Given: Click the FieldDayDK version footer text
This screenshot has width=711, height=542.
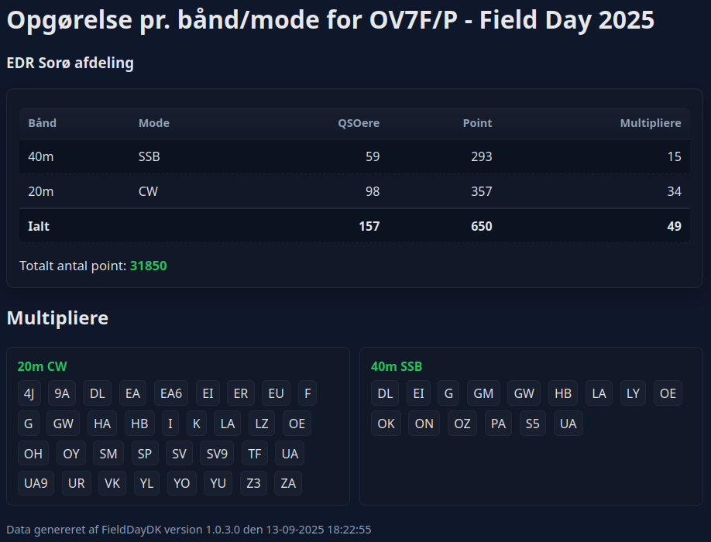Looking at the screenshot, I should tap(189, 530).
